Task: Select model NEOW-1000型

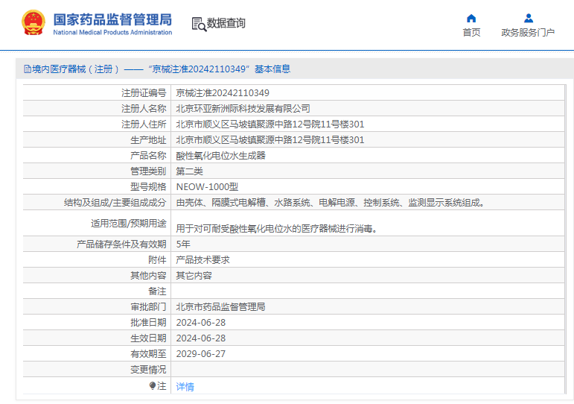Action: (207, 187)
